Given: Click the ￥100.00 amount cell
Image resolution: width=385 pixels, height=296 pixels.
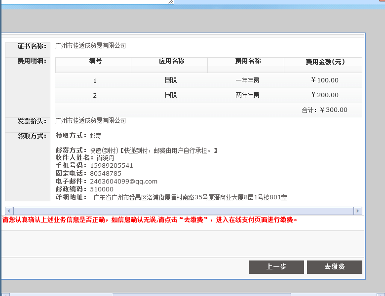Looking at the screenshot, I should point(325,80).
